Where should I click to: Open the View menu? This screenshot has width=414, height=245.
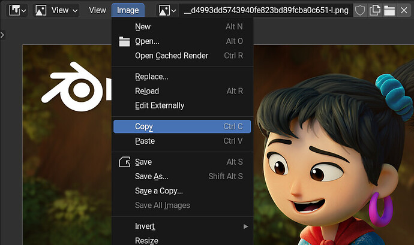[97, 10]
